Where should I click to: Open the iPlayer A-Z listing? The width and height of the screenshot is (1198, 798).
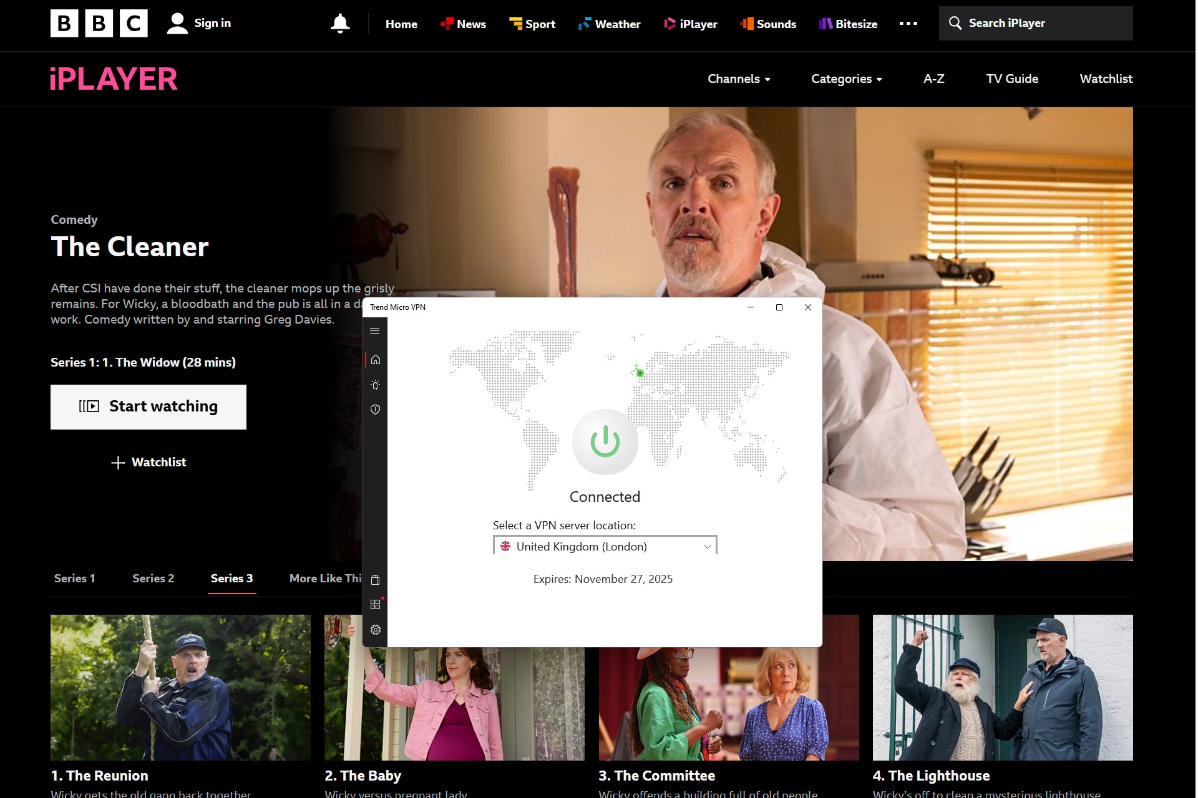tap(935, 79)
